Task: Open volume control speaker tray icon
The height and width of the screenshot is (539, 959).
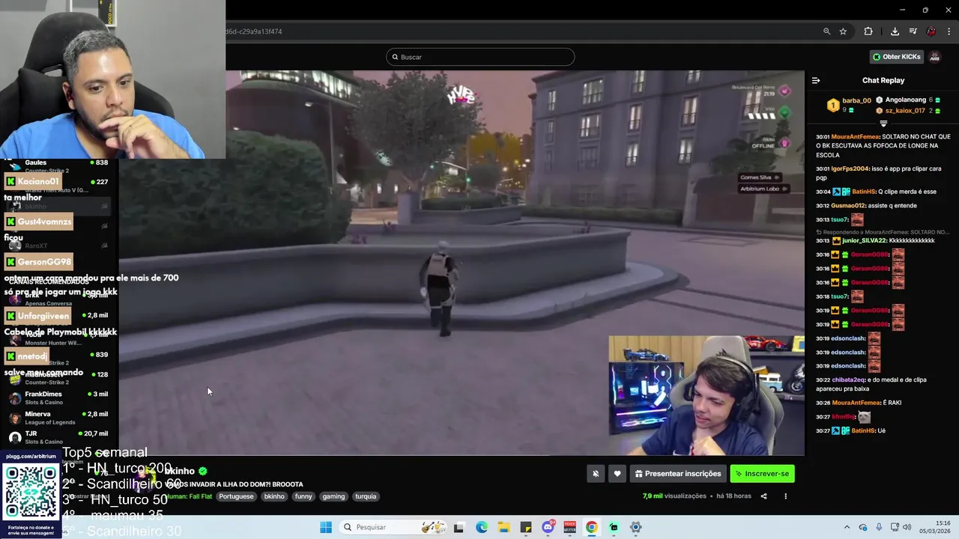Action: point(907,527)
